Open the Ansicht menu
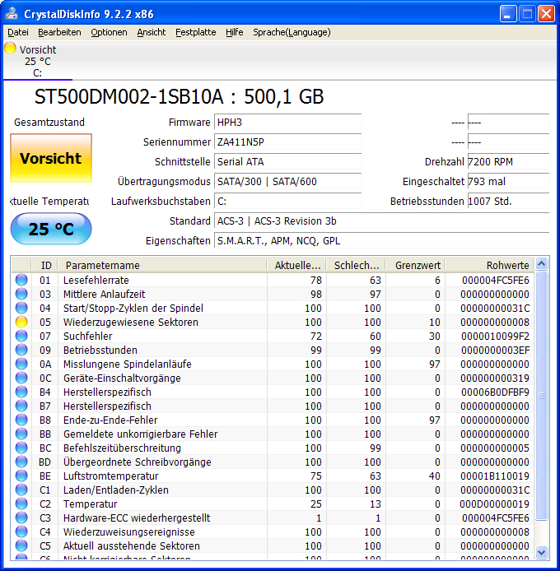Image resolution: width=560 pixels, height=571 pixels. click(x=152, y=32)
